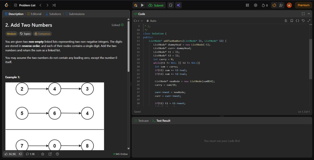Switch to the Solutions tab

pyautogui.click(x=53, y=14)
